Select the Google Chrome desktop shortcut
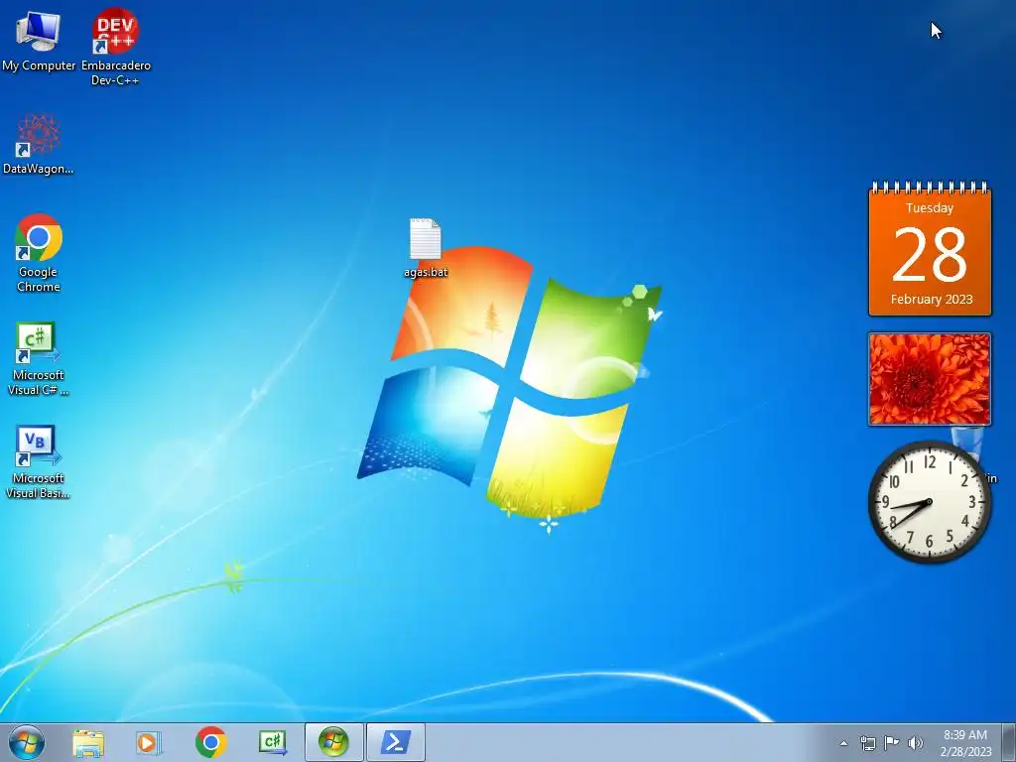 [x=39, y=253]
